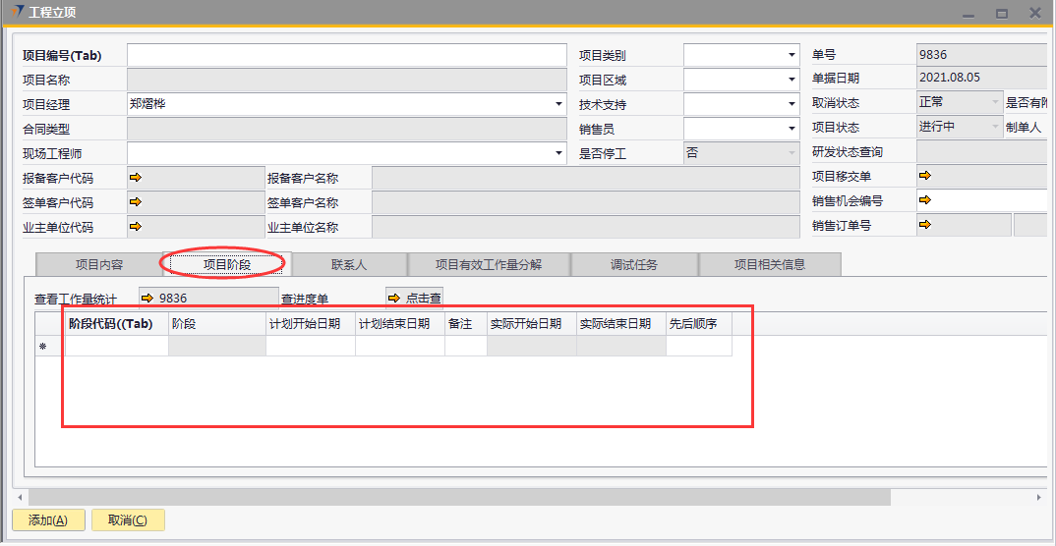Open the 项目经理 dropdown arrow
1056x546 pixels.
click(559, 103)
